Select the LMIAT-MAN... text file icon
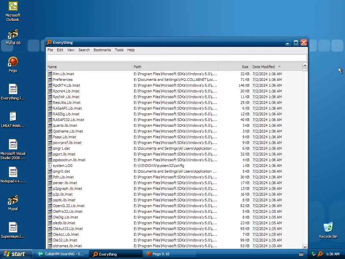 pos(13,120)
